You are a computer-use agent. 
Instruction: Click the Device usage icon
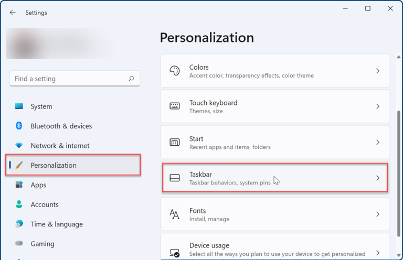(175, 253)
